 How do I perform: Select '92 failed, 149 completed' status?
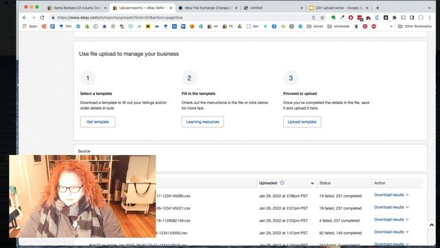(x=340, y=233)
